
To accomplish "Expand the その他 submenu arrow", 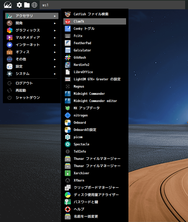I will point(55,60).
